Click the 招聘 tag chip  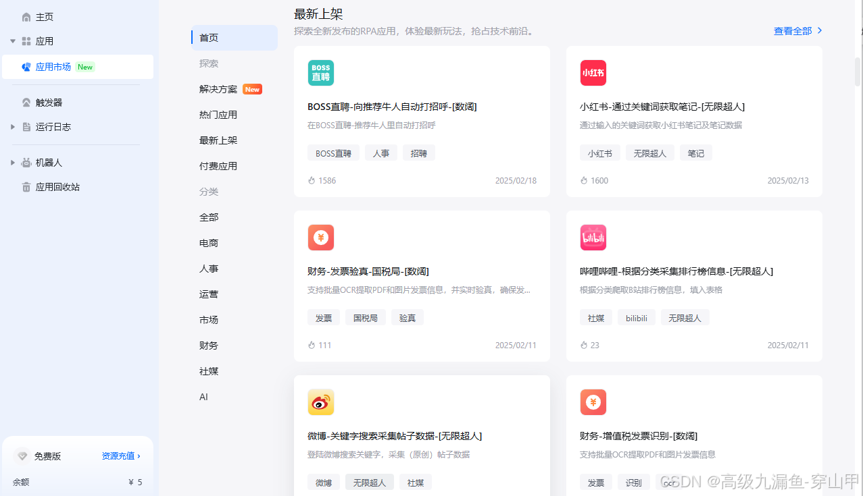coord(419,153)
